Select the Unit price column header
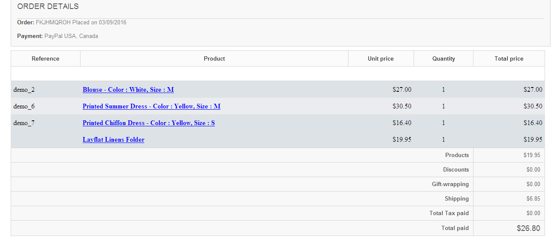Screen dimensions: 551x239 [x=381, y=59]
